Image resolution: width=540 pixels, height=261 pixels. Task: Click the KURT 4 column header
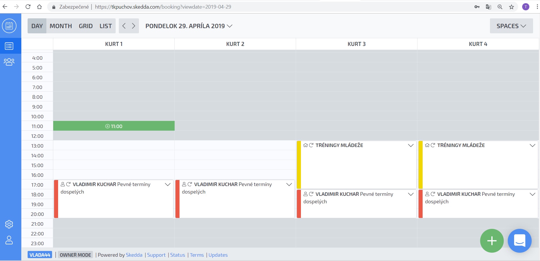tap(478, 44)
